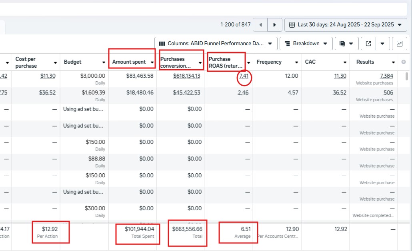Screen dimensions: 412x251
Task: Click the 36.52 CAC value link
Action: pyautogui.click(x=340, y=92)
